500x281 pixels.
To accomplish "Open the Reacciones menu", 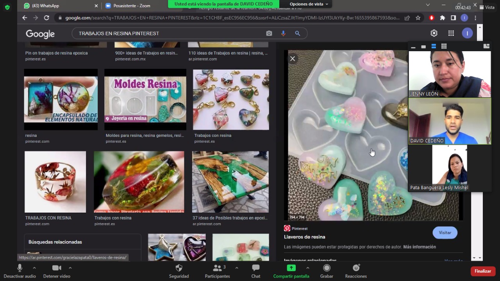I will tap(356, 268).
